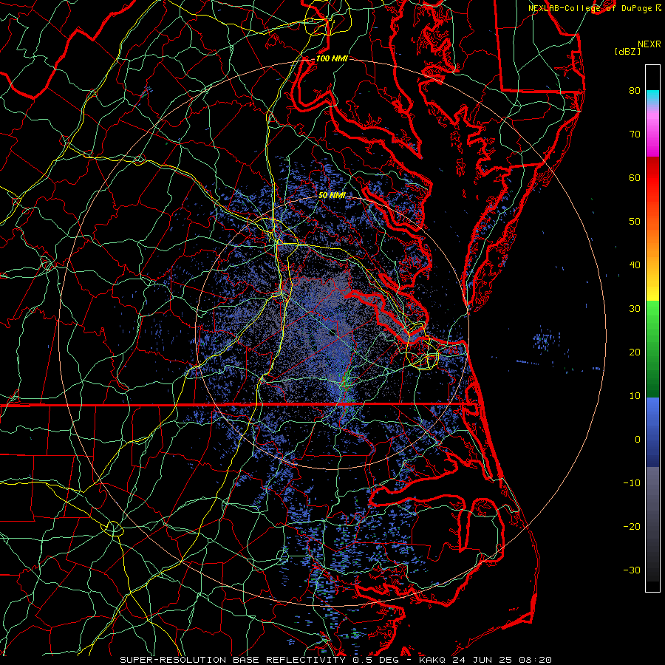Click the -10 value on the dBZ scale

[632, 483]
